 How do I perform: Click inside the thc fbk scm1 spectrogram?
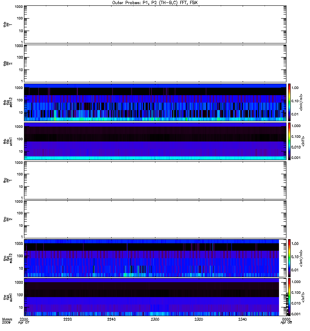click(155, 297)
